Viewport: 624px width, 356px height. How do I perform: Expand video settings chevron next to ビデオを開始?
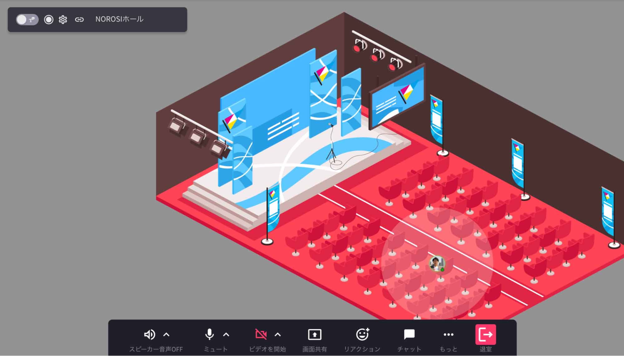(x=277, y=335)
